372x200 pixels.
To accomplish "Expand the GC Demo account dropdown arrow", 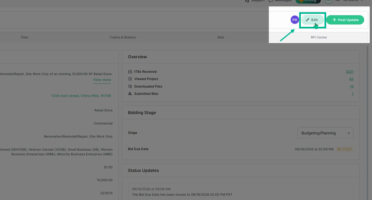I will [x=362, y=1].
